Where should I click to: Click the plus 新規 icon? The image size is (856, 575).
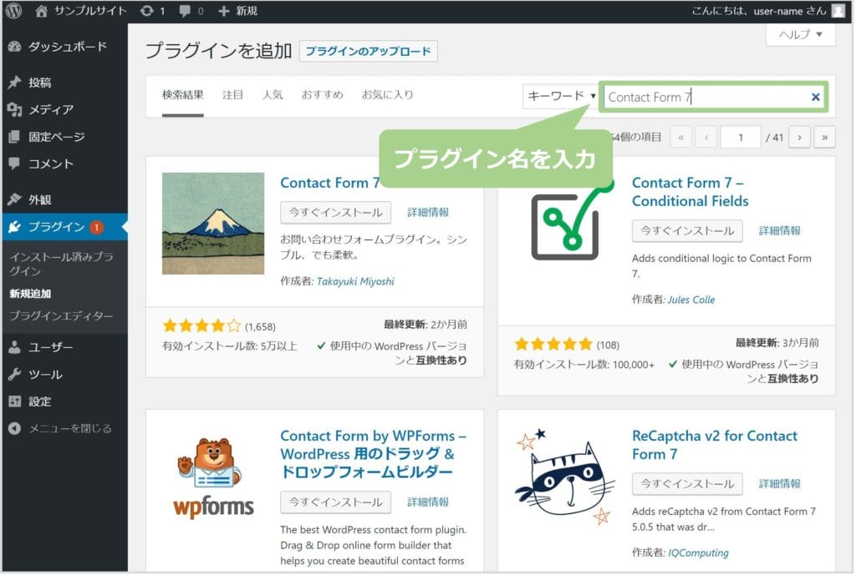click(223, 11)
